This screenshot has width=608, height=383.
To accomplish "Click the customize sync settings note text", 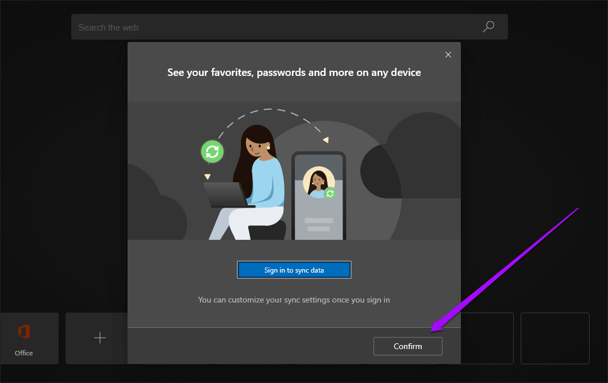I will pos(294,300).
